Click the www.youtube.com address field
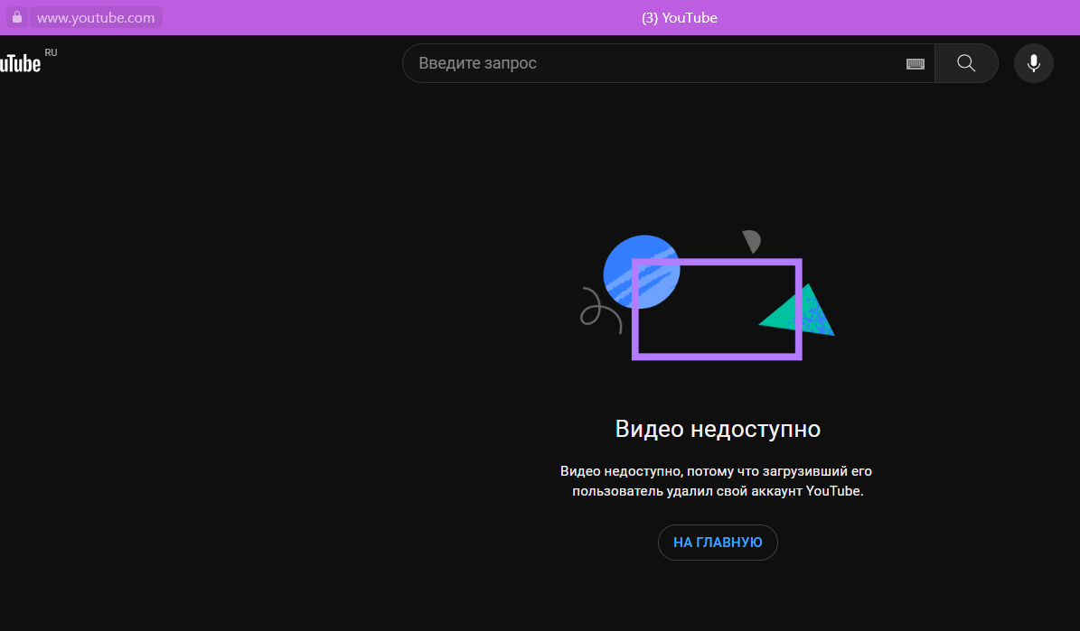The height and width of the screenshot is (631, 1080). 96,17
